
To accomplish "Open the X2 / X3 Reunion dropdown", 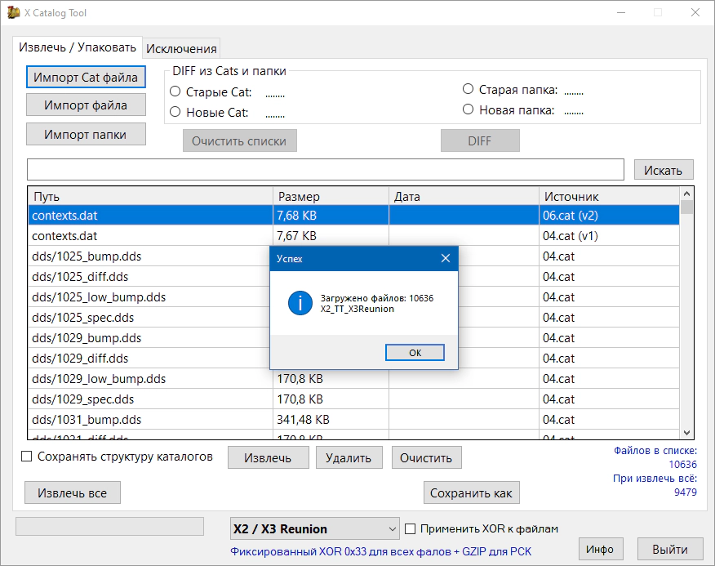I will coord(314,529).
